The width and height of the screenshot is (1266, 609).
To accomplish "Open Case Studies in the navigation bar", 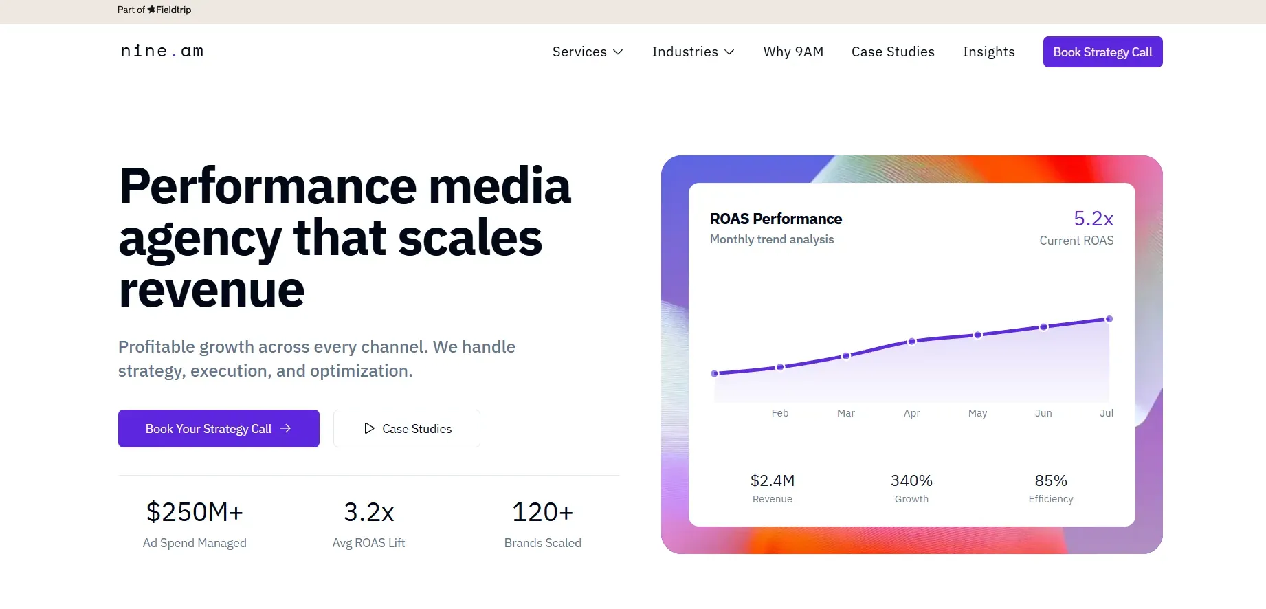I will 893,52.
